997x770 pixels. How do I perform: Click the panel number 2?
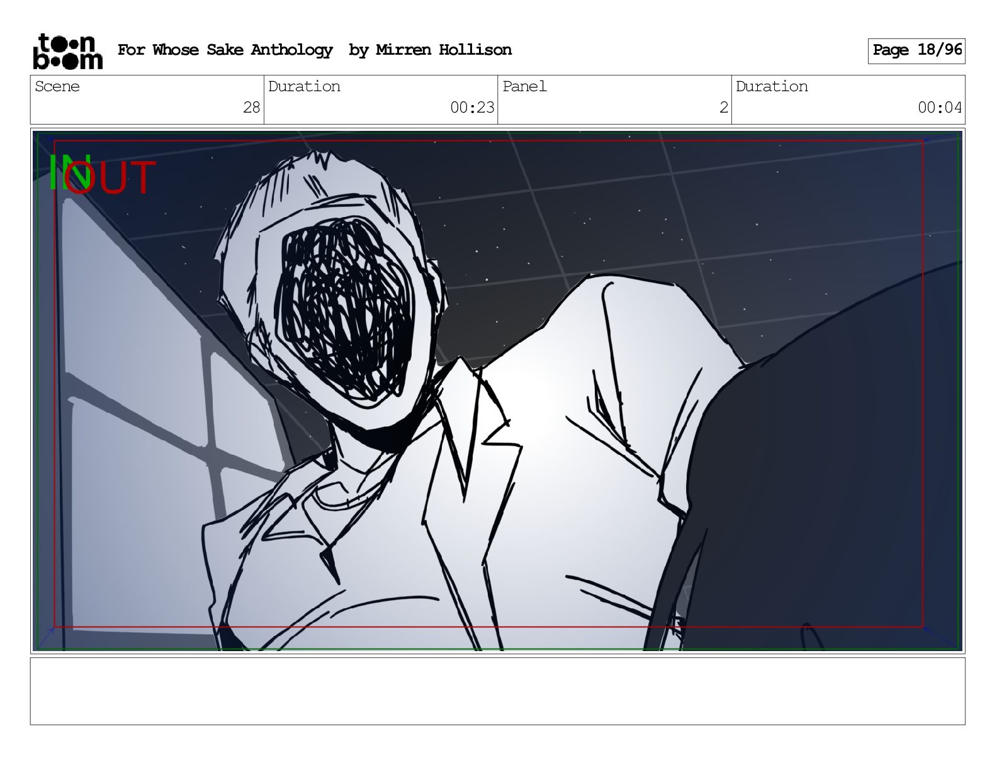724,108
